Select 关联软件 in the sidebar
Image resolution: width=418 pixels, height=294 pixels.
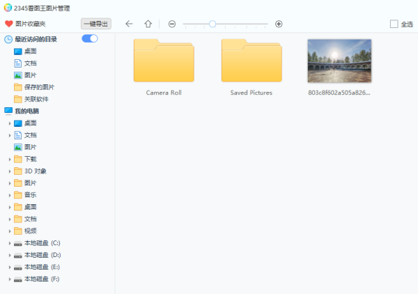pos(36,99)
